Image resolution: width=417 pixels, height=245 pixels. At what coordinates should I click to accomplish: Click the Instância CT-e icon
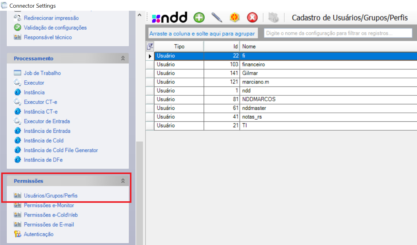pyautogui.click(x=17, y=112)
